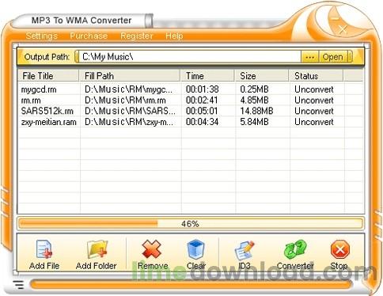The width and height of the screenshot is (383, 296).
Task: Open the Register menu
Action: point(137,36)
